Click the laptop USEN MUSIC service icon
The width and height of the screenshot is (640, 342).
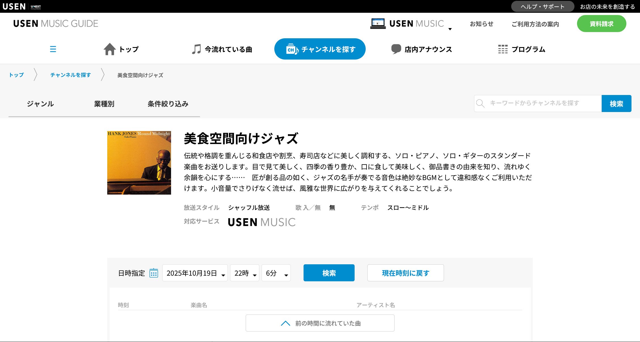click(x=378, y=24)
